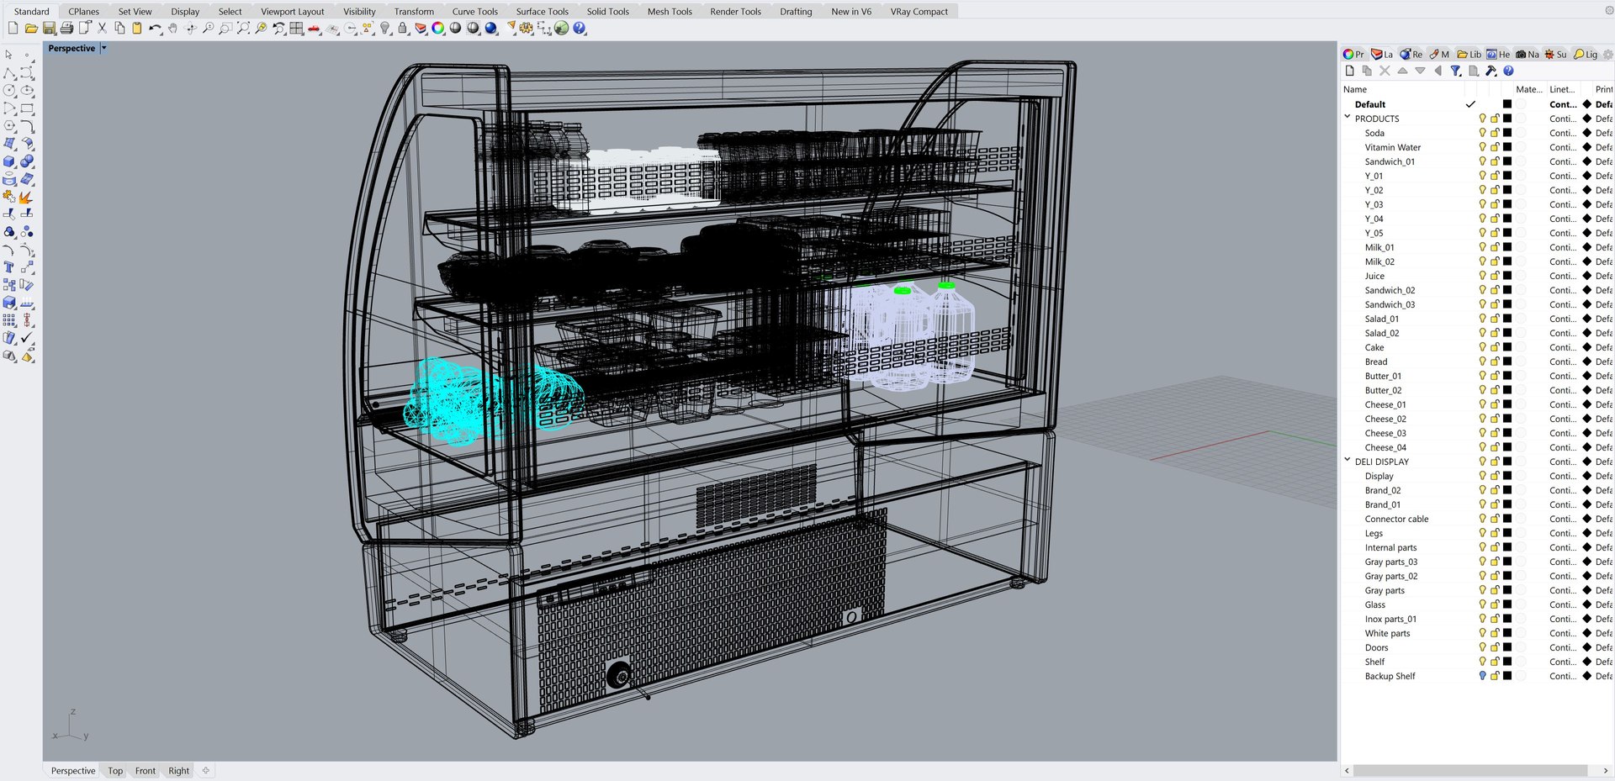
Task: Click the Open file folder icon
Action: (x=31, y=28)
